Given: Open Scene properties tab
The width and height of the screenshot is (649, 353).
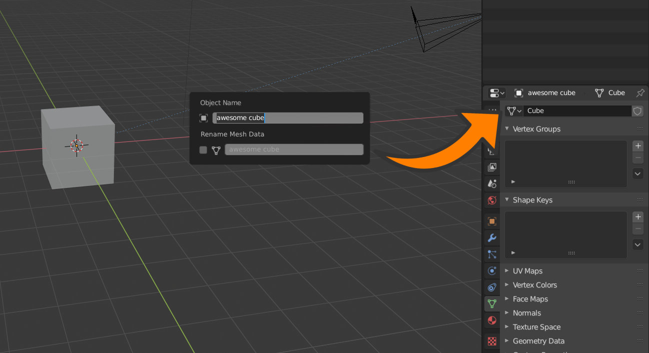Looking at the screenshot, I should tap(492, 183).
